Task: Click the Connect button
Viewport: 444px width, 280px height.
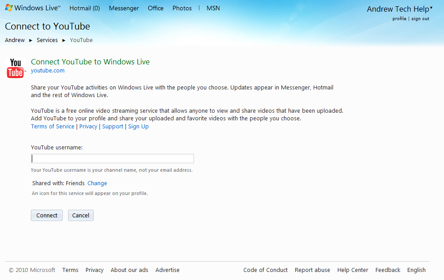Action: [47, 215]
